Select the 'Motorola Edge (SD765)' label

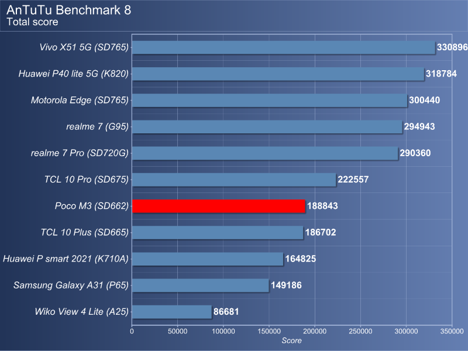tap(80, 100)
